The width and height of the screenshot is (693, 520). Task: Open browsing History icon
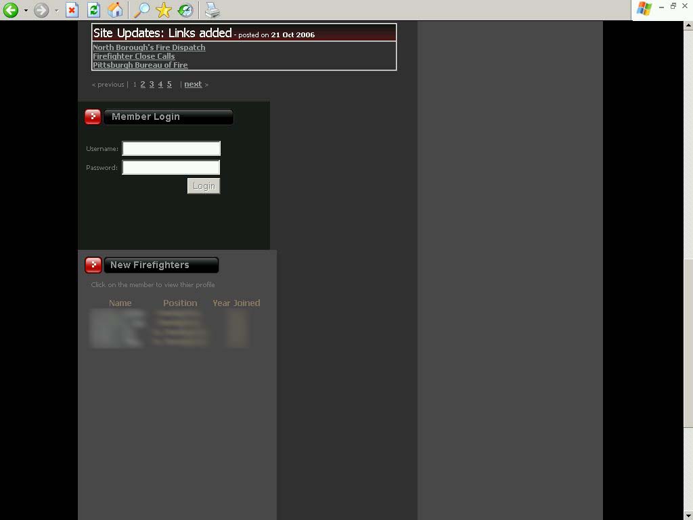(x=185, y=10)
